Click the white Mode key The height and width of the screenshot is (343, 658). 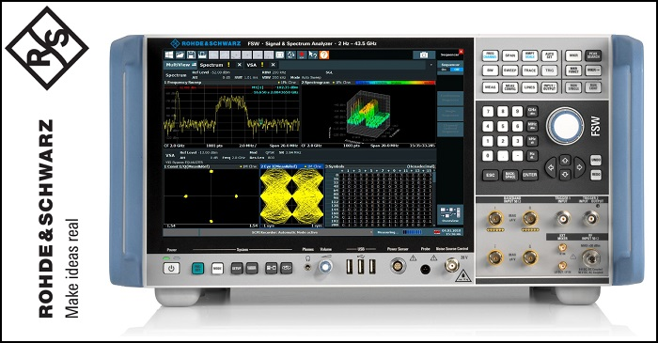coord(217,269)
